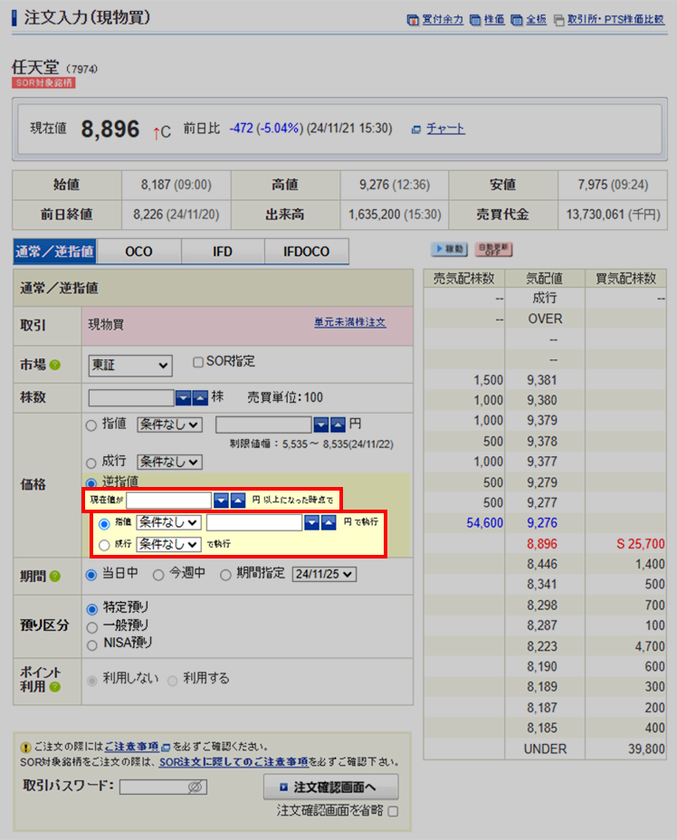The height and width of the screenshot is (840, 677).
Task: Click the 株価 page icon
Action: (475, 20)
